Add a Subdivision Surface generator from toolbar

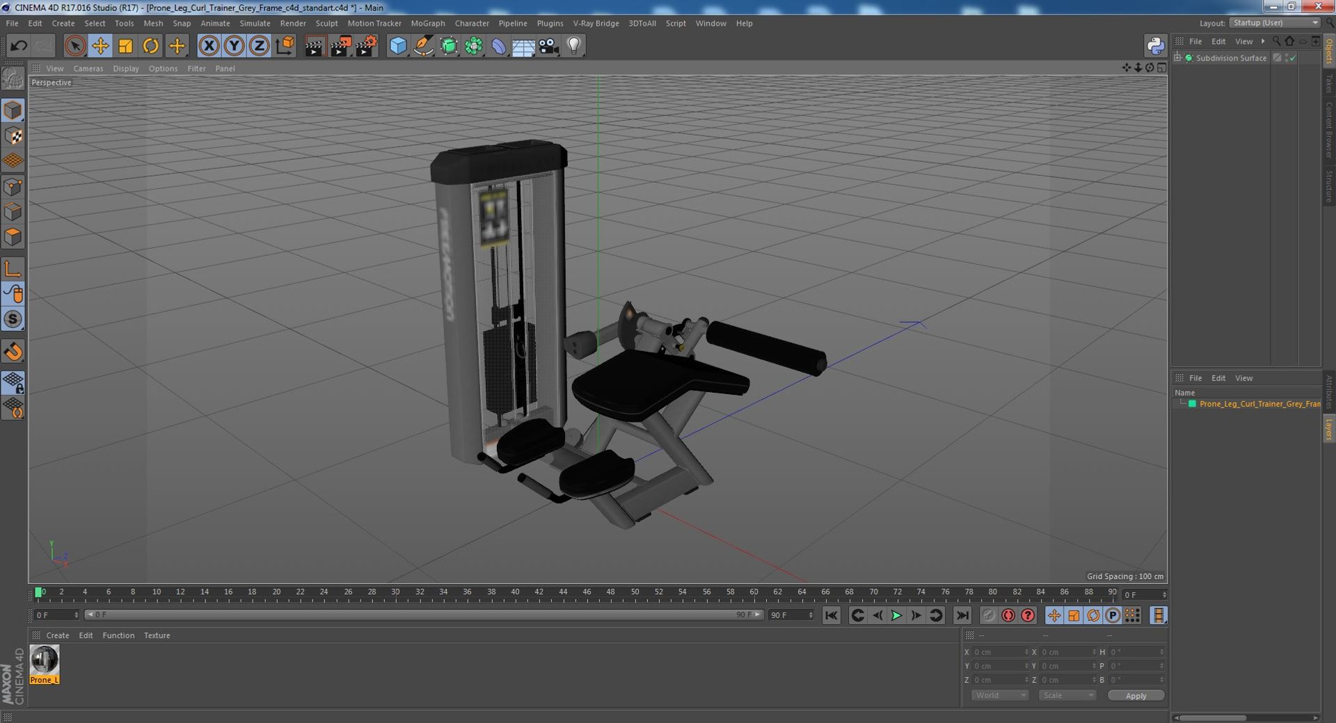[x=449, y=46]
